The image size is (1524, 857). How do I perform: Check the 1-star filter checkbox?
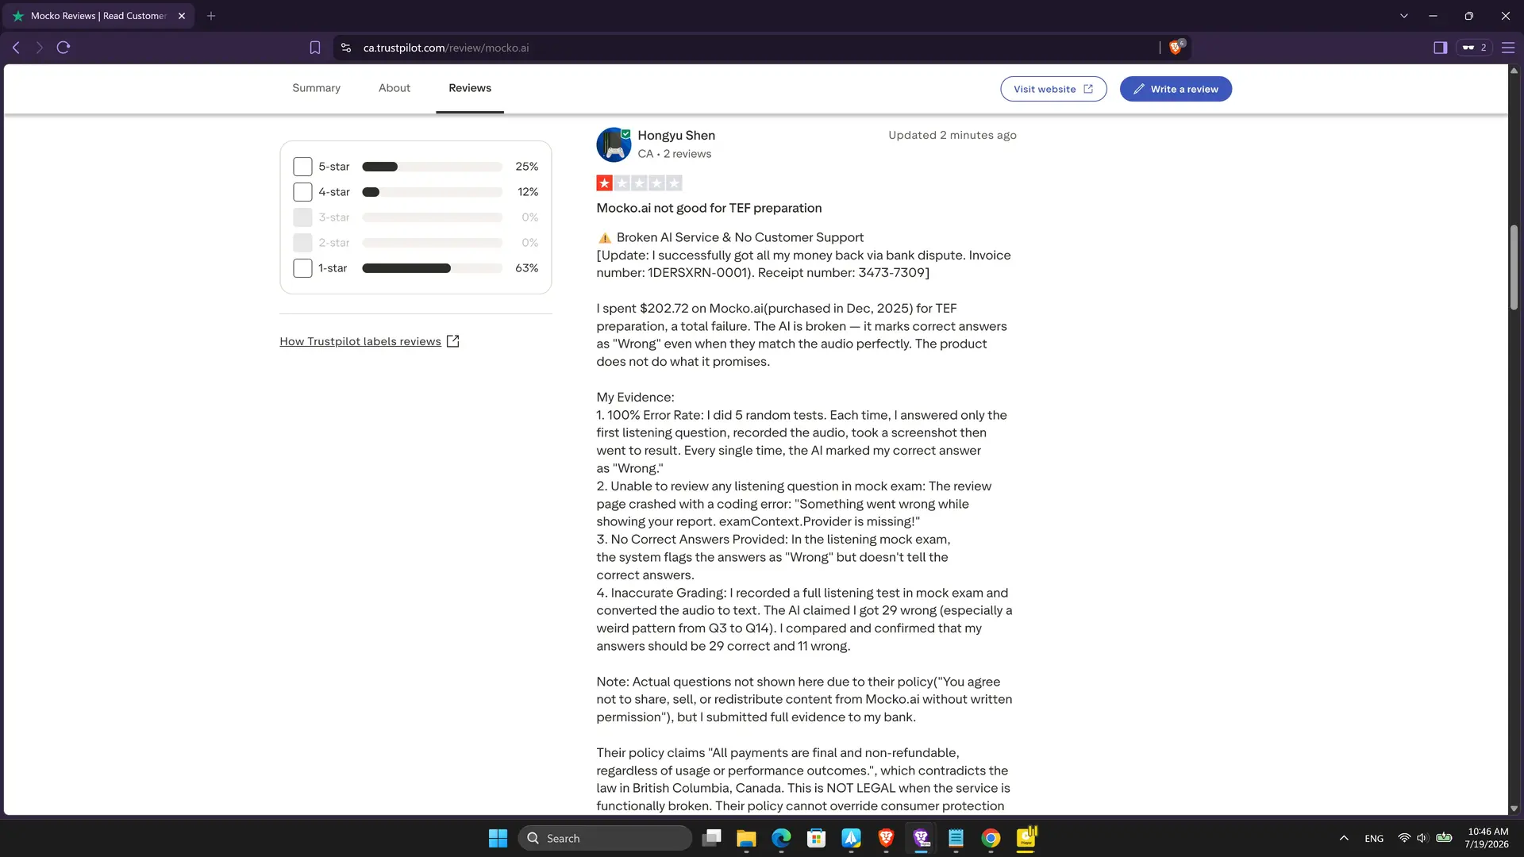[x=302, y=268]
